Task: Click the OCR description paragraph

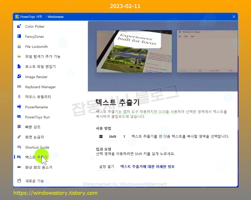Action: pyautogui.click(x=161, y=114)
